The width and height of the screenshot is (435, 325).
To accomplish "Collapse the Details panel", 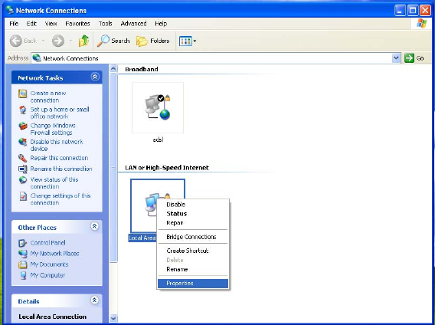I will (95, 300).
